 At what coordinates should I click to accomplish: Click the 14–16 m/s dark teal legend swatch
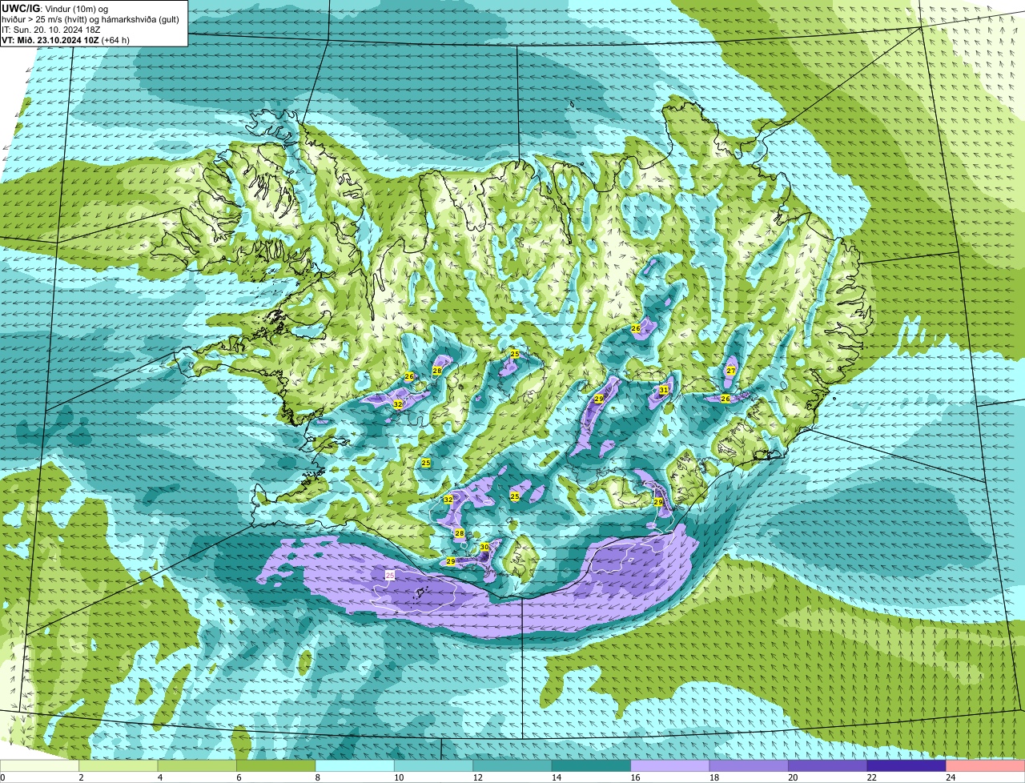pos(593,765)
